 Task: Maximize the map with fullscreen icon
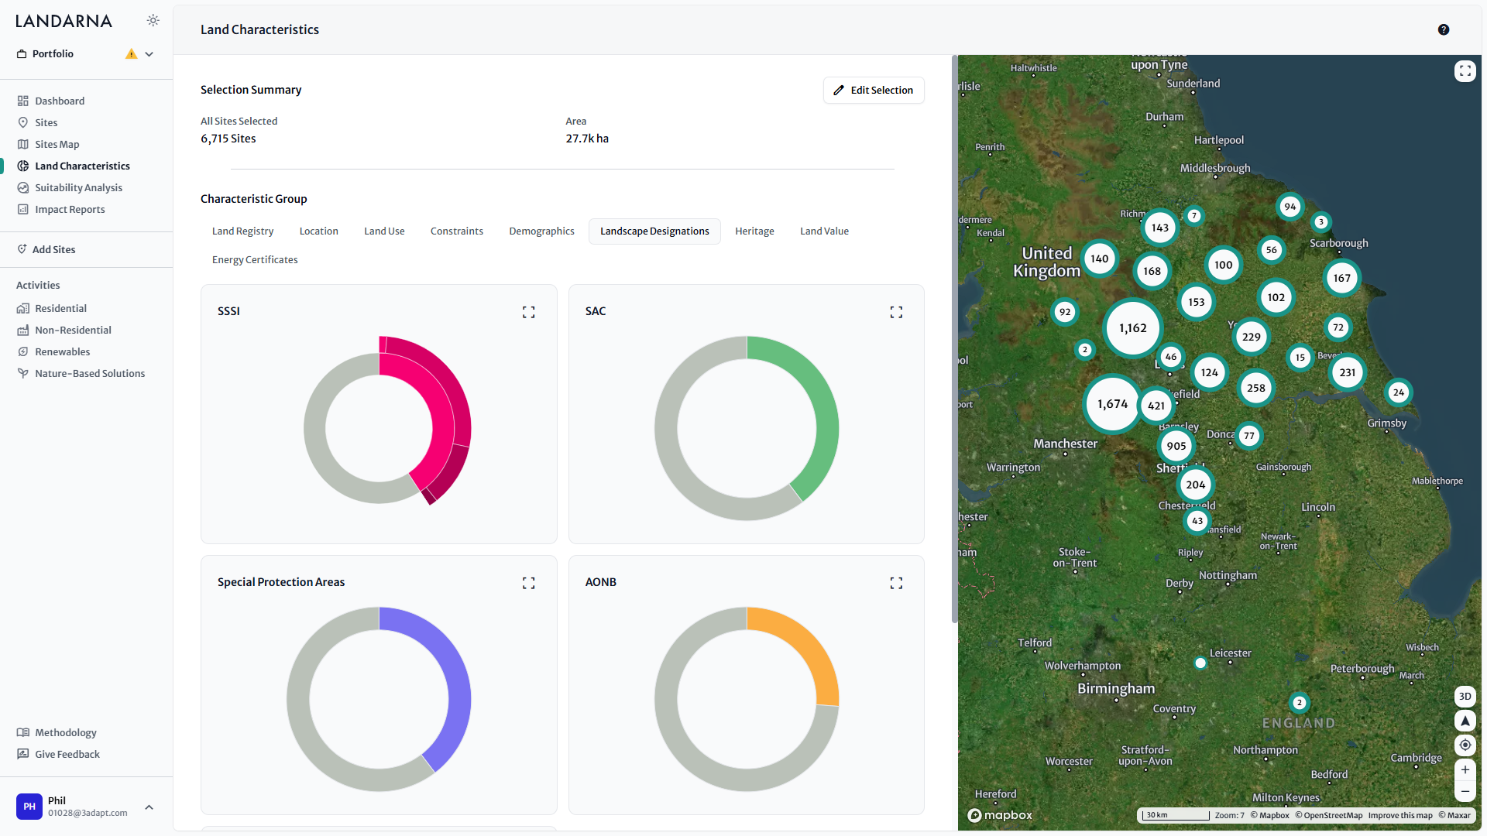pyautogui.click(x=1465, y=71)
